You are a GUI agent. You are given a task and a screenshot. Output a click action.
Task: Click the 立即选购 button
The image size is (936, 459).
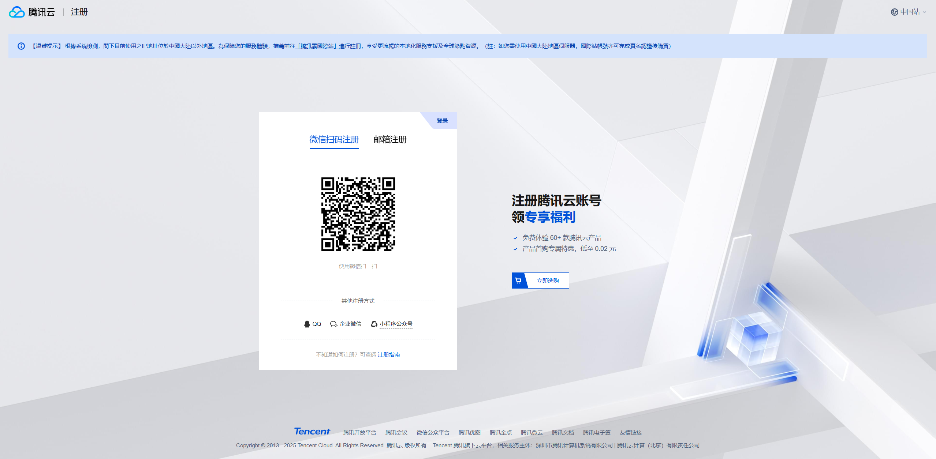[547, 281]
